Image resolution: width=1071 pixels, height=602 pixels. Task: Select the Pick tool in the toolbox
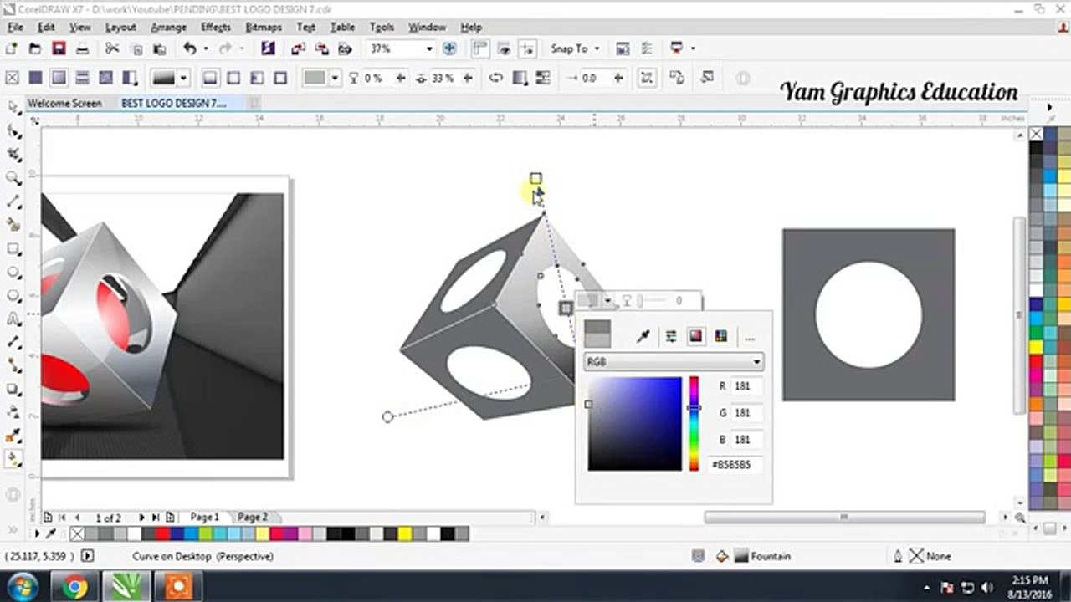coord(13,108)
